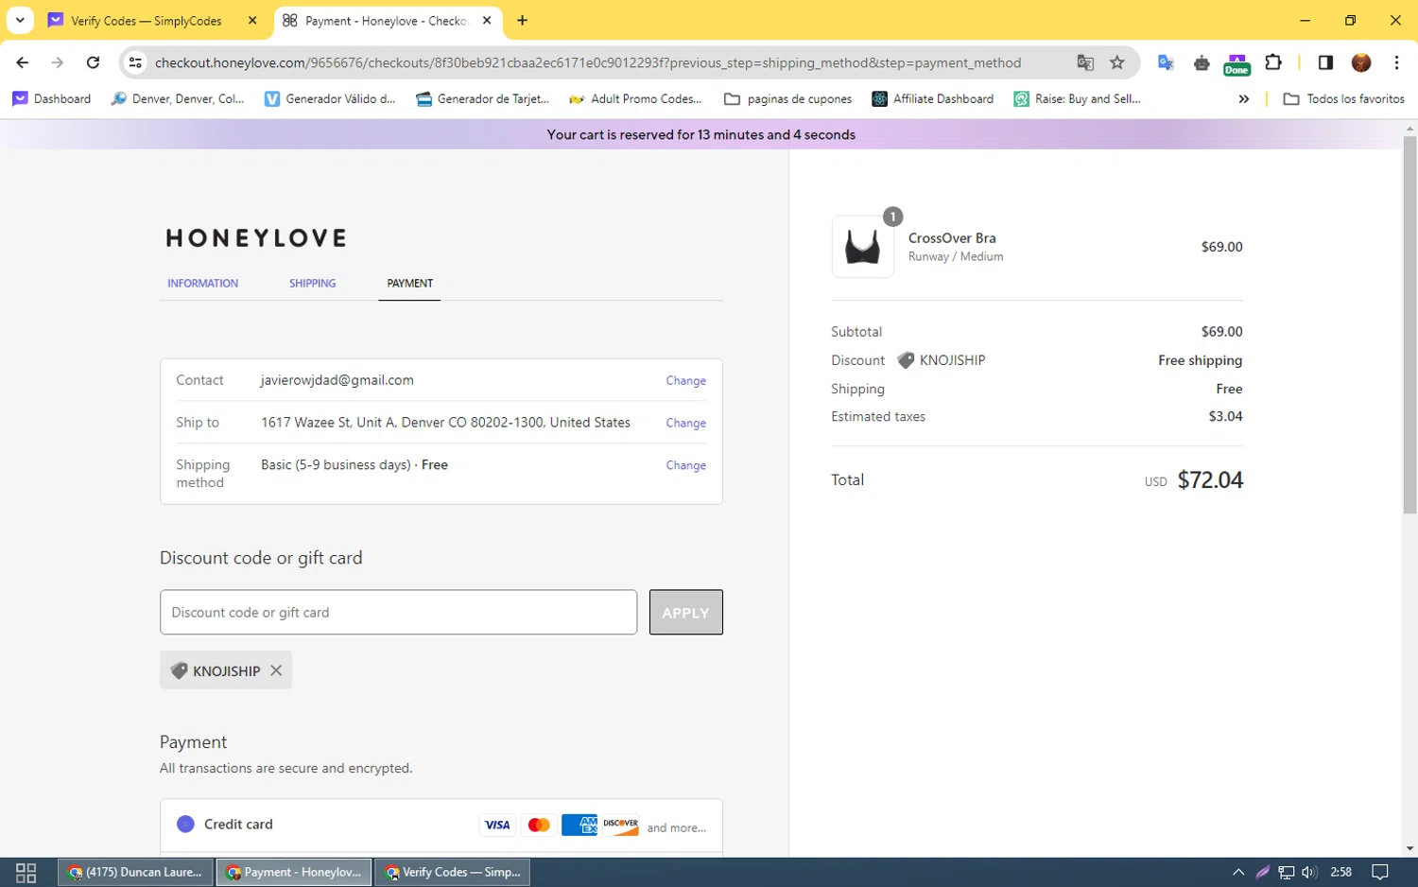Click the CrossOver Bra product thumbnail

tap(862, 247)
